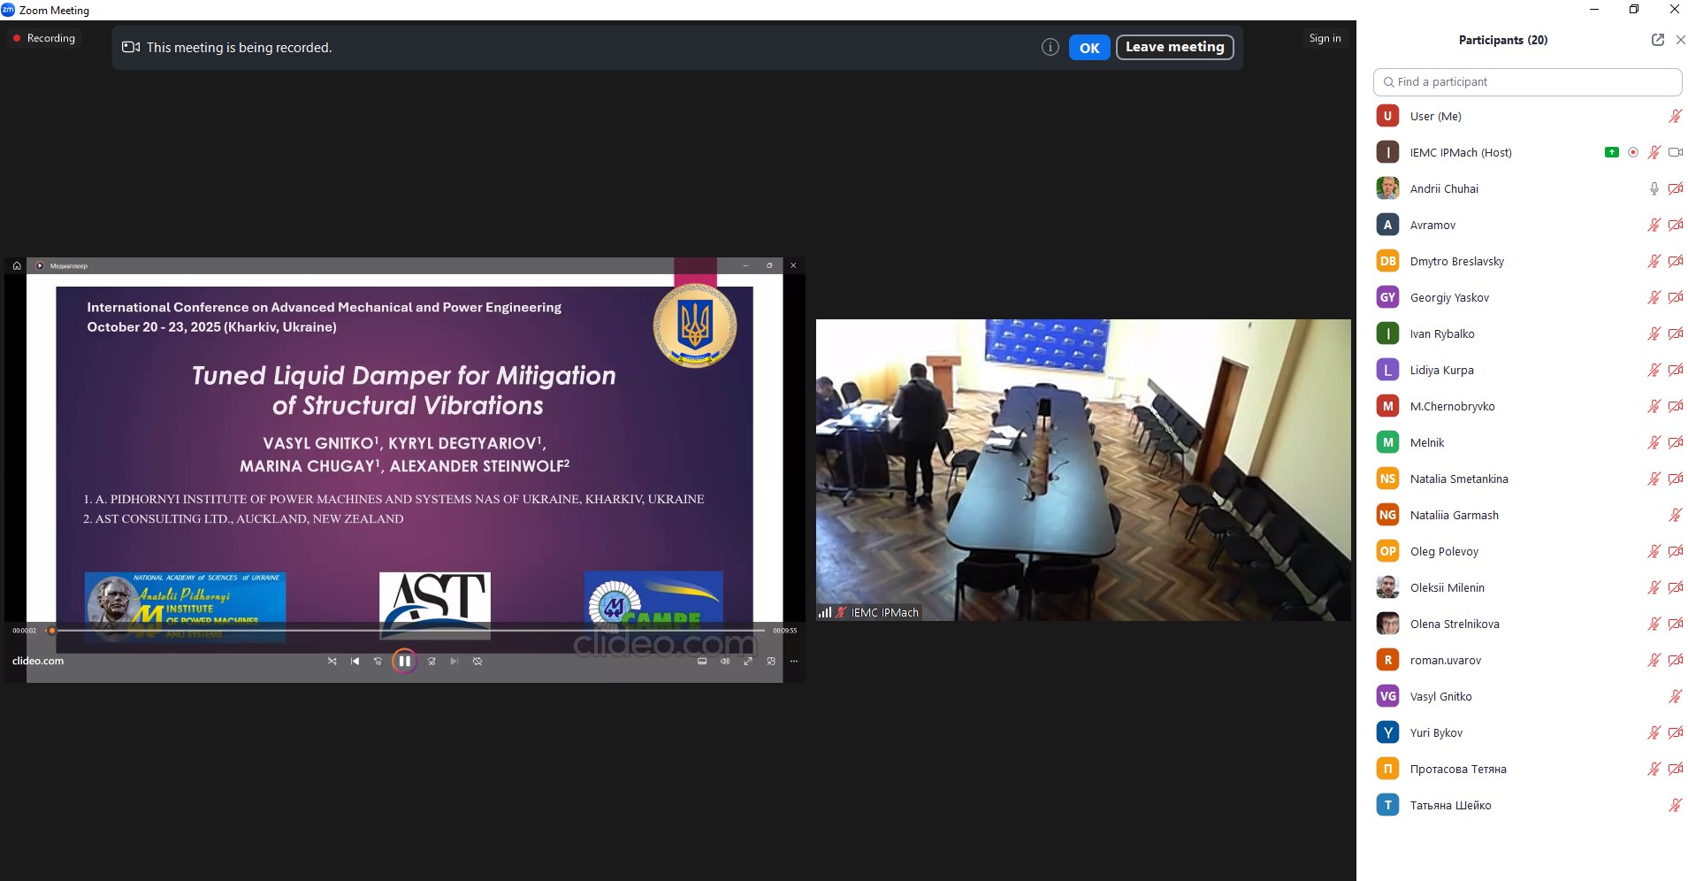Pop out the Participants panel
This screenshot has height=881, width=1688.
coord(1657,40)
